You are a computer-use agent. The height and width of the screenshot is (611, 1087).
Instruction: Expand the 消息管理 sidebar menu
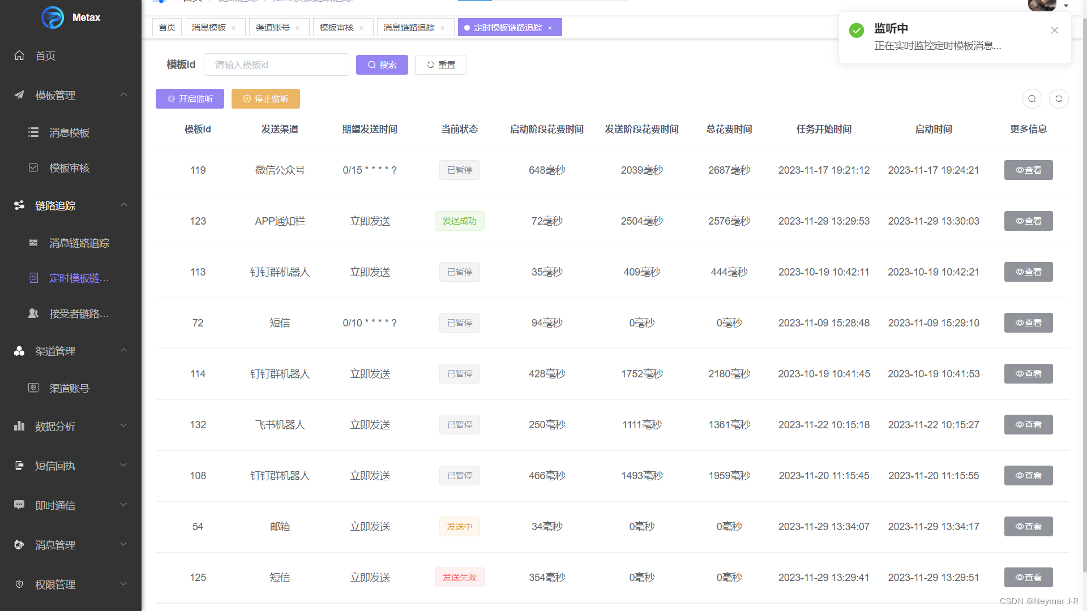(71, 545)
